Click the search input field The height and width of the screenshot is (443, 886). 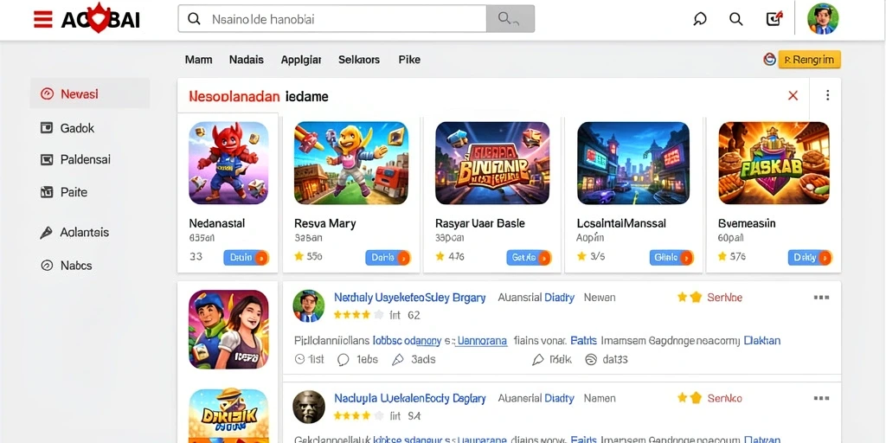(332, 19)
